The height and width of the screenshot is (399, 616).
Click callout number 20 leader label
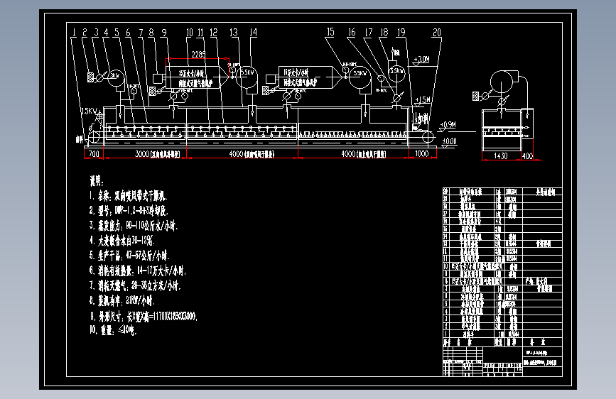coord(436,32)
